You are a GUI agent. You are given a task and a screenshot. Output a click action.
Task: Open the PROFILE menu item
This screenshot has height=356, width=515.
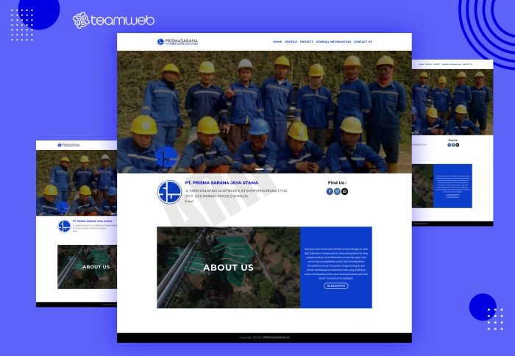coord(291,42)
